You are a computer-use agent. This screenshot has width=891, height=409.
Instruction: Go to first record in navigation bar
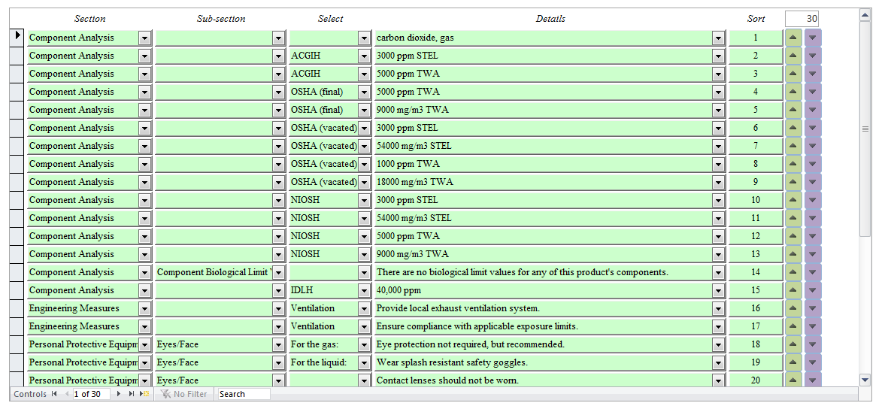(x=53, y=394)
